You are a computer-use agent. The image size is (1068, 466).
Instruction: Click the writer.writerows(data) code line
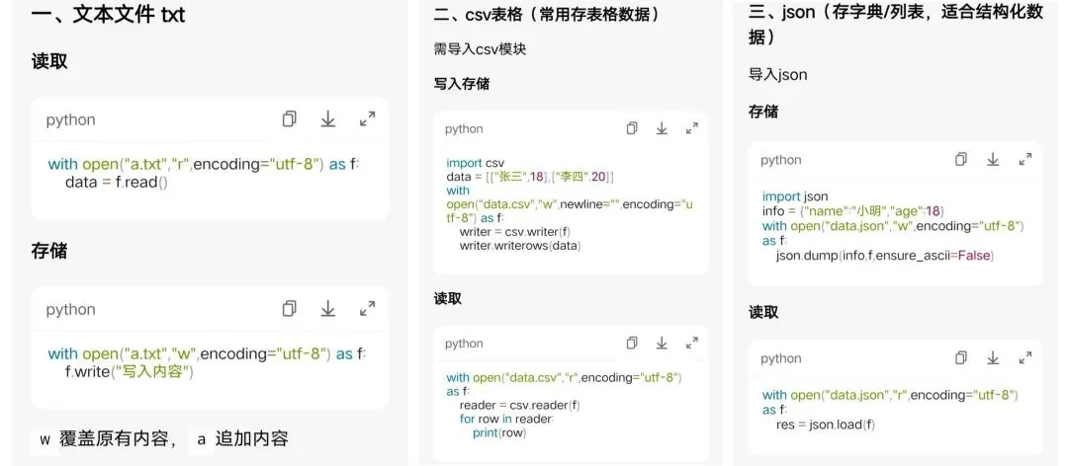coord(520,246)
